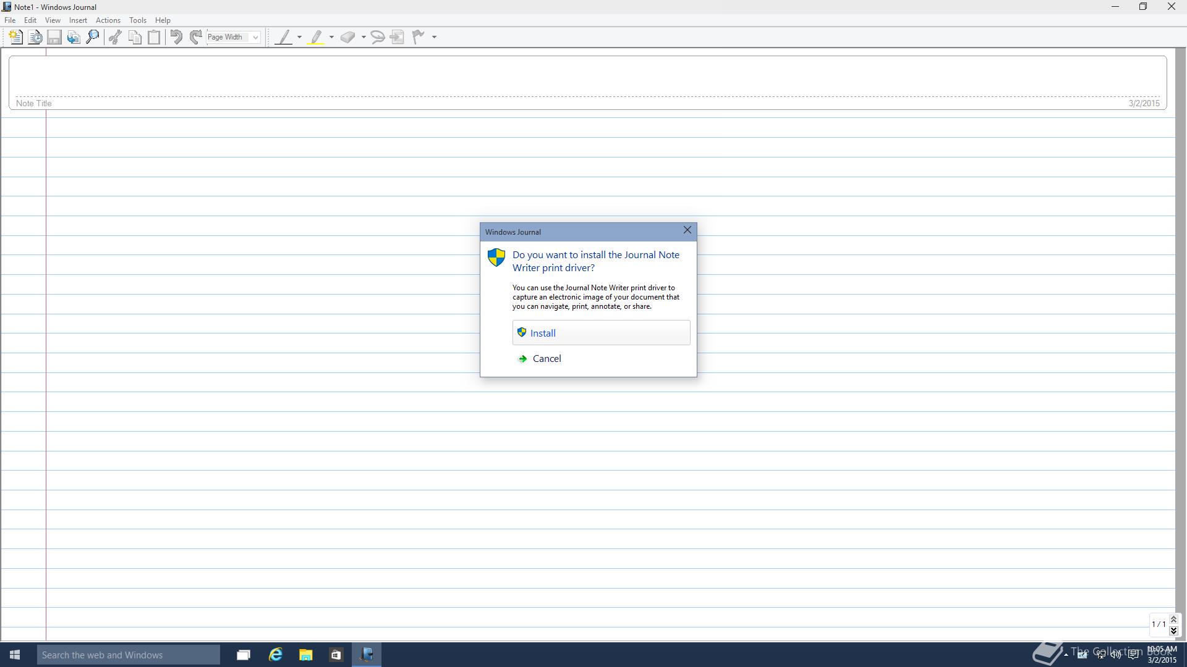
Task: Launch Internet Explorer from taskbar
Action: (x=275, y=655)
